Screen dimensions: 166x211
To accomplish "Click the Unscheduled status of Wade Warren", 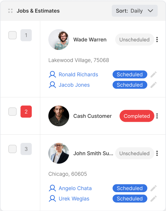I will point(135,40).
